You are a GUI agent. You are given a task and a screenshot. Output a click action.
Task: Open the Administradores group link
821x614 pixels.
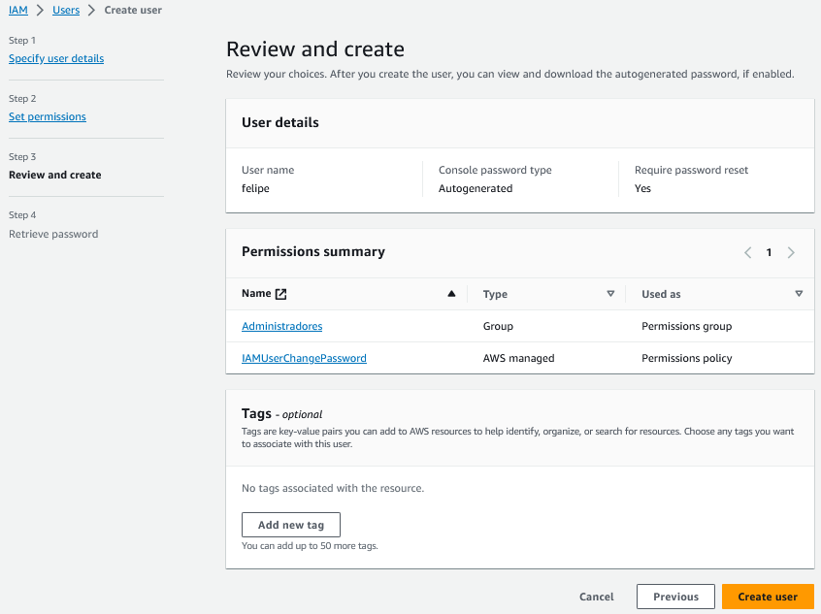click(x=281, y=326)
